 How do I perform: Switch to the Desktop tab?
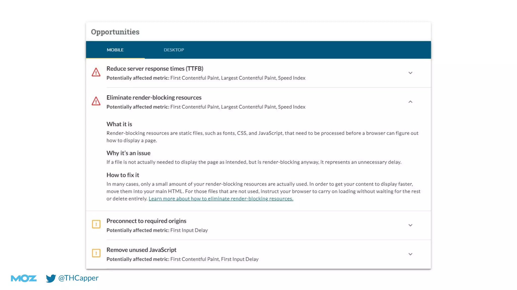174,50
